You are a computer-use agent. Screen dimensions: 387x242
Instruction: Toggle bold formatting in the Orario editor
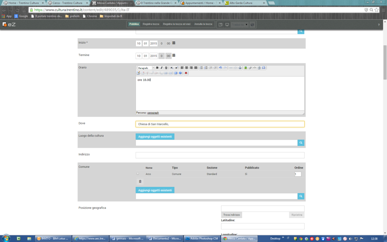tap(157, 68)
